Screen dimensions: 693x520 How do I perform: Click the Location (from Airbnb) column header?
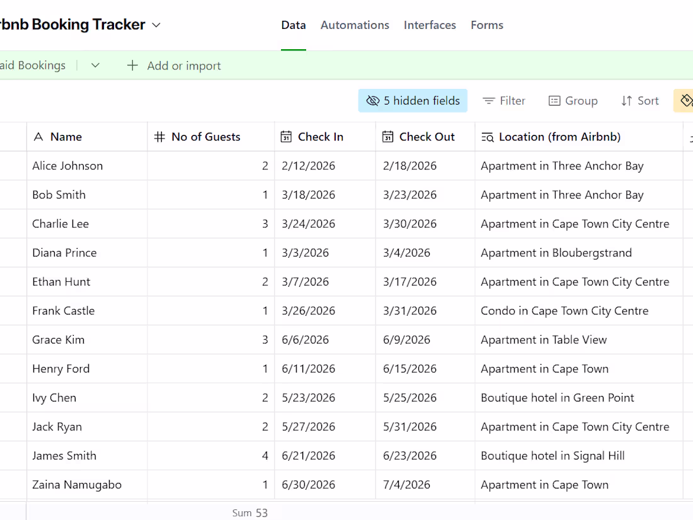click(579, 137)
